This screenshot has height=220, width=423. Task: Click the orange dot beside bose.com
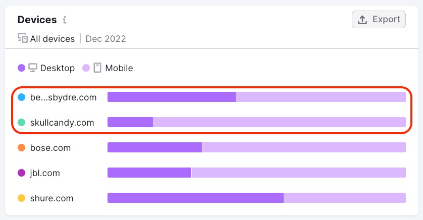[21, 147]
